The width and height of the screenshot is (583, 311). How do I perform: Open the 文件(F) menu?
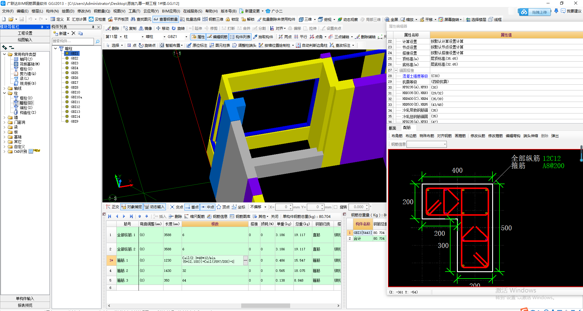[x=8, y=11]
